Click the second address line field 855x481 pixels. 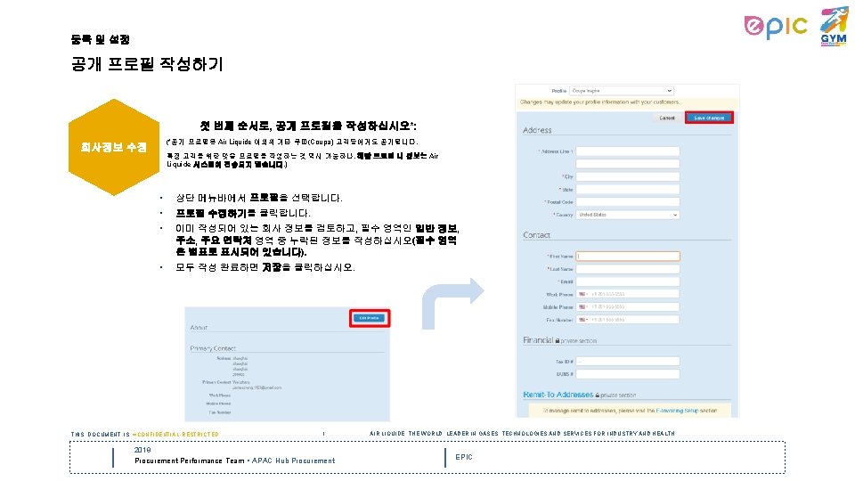(628, 164)
